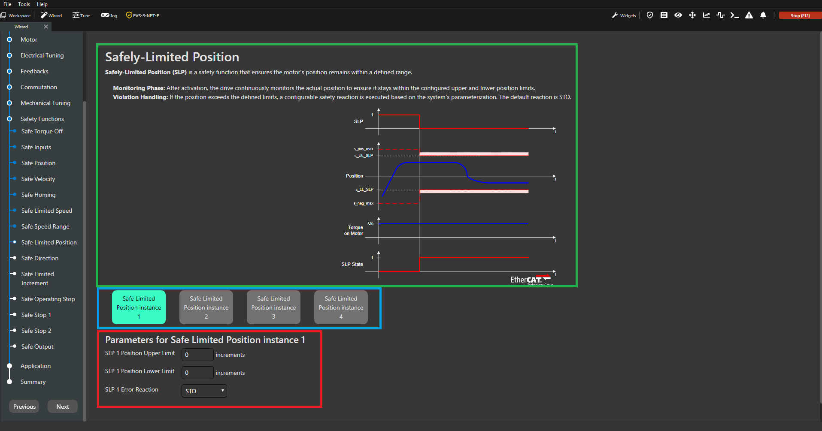Screen dimensions: 822x431
Task: Open the Help menu
Action: pyautogui.click(x=42, y=4)
